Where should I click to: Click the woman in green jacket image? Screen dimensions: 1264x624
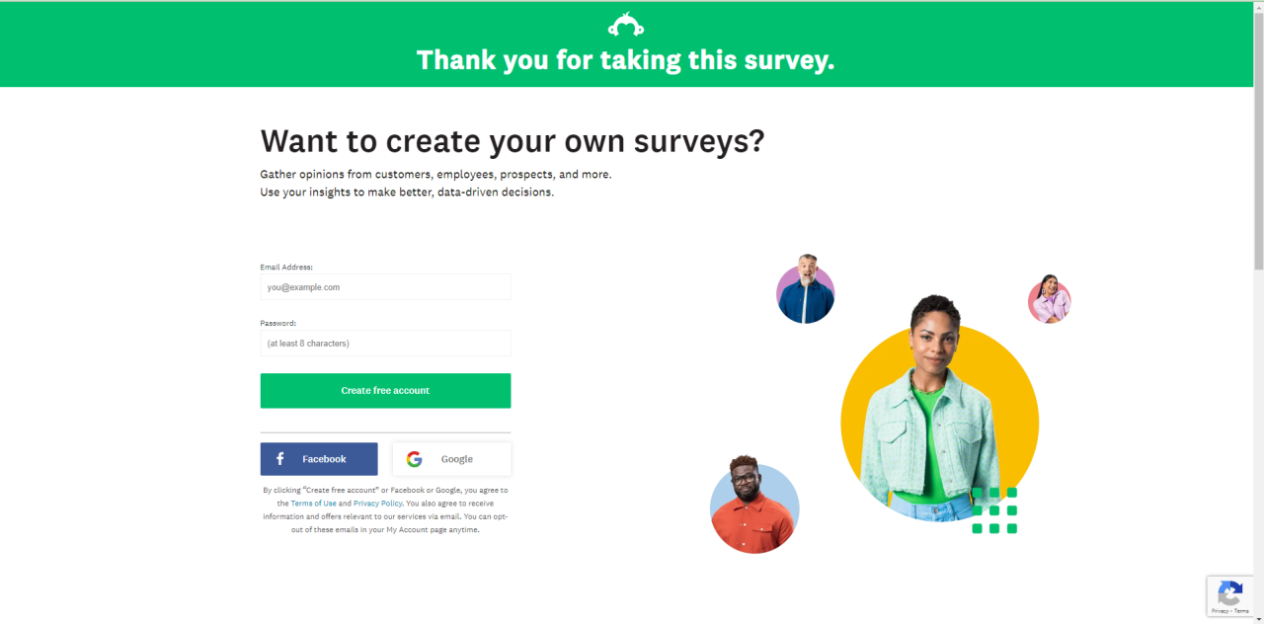[928, 415]
